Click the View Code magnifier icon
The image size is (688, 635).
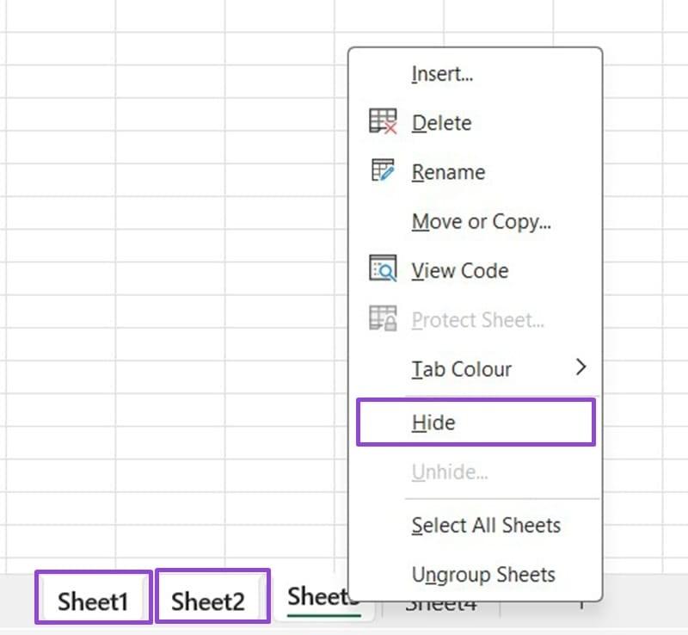[x=383, y=270]
